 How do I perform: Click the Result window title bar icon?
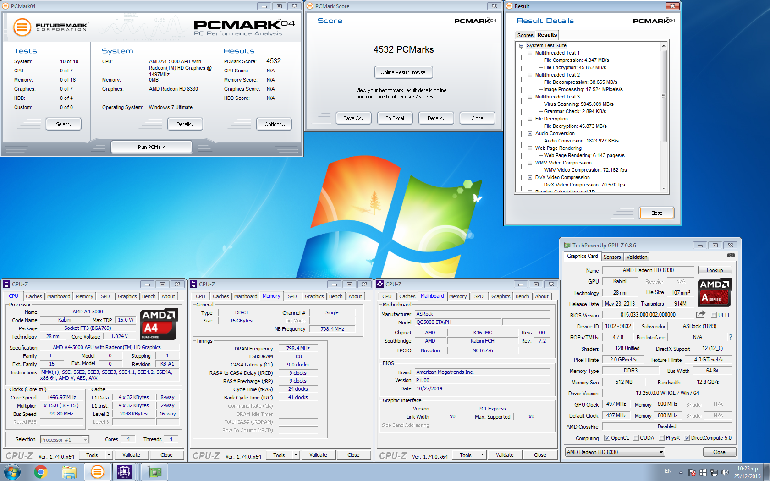pos(509,6)
